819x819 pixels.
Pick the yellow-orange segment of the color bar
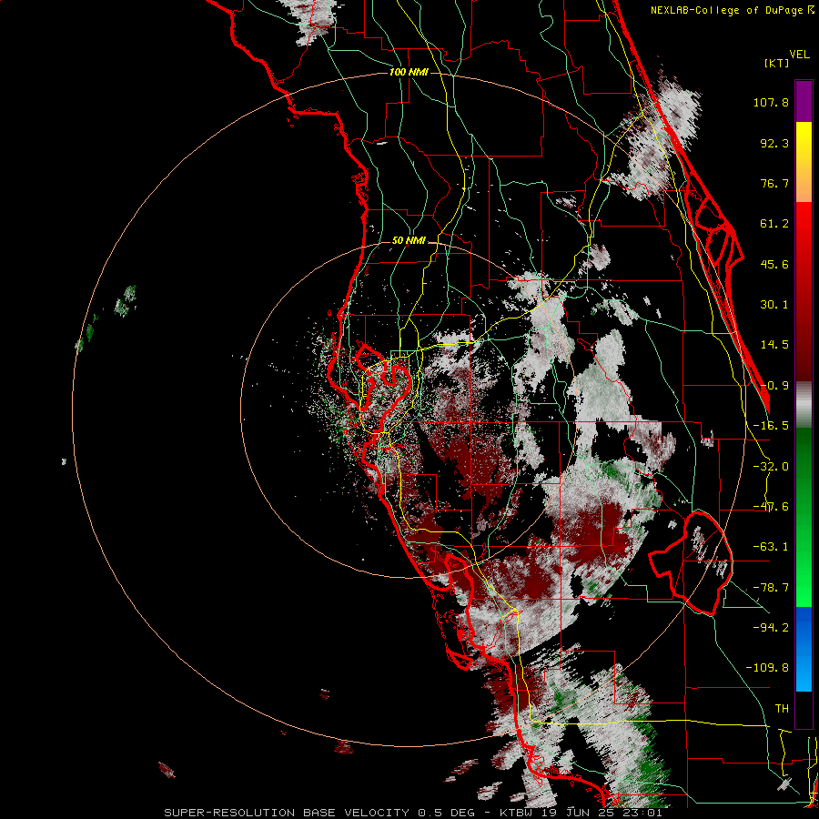(x=804, y=162)
